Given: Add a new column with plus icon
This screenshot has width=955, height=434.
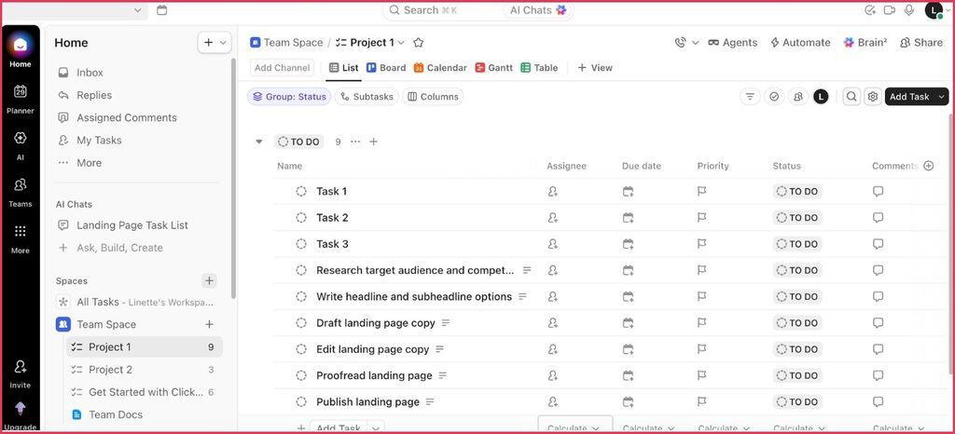Looking at the screenshot, I should 928,166.
